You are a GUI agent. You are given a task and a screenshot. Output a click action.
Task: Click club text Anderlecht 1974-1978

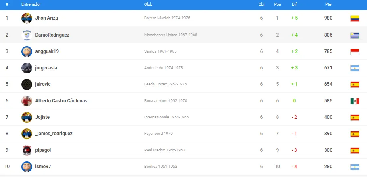click(x=164, y=68)
